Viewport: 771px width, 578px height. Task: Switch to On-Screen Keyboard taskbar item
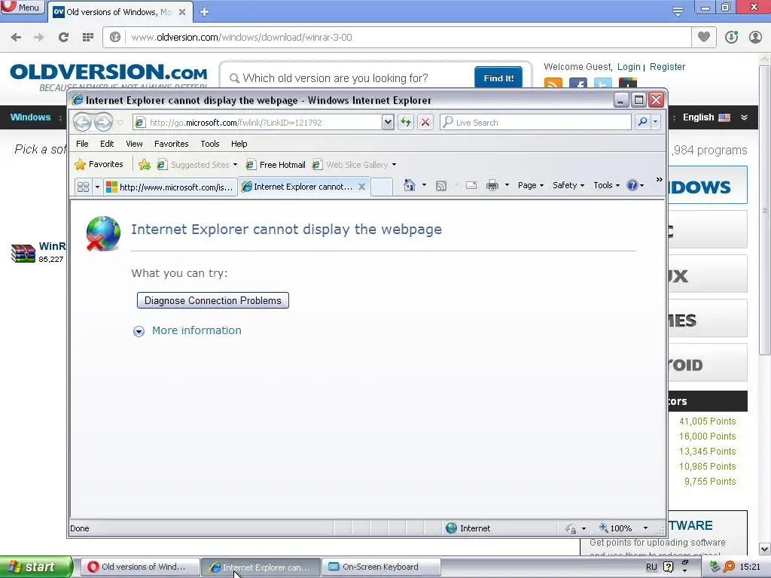point(380,567)
